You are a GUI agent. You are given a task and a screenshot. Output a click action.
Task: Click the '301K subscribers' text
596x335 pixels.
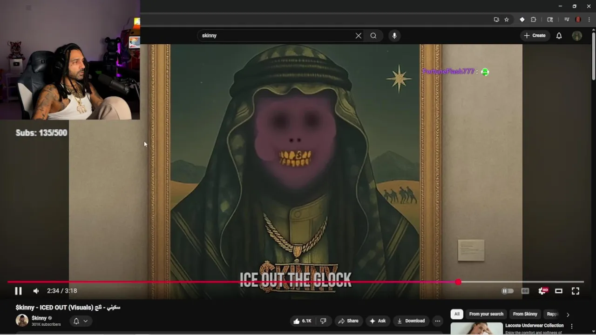tap(46, 324)
